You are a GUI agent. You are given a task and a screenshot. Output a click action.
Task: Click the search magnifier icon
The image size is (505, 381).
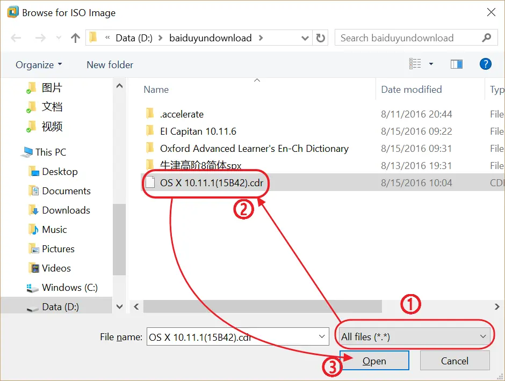486,38
